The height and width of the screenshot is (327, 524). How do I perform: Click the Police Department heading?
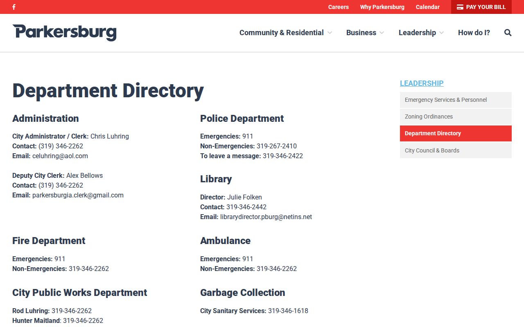point(242,119)
